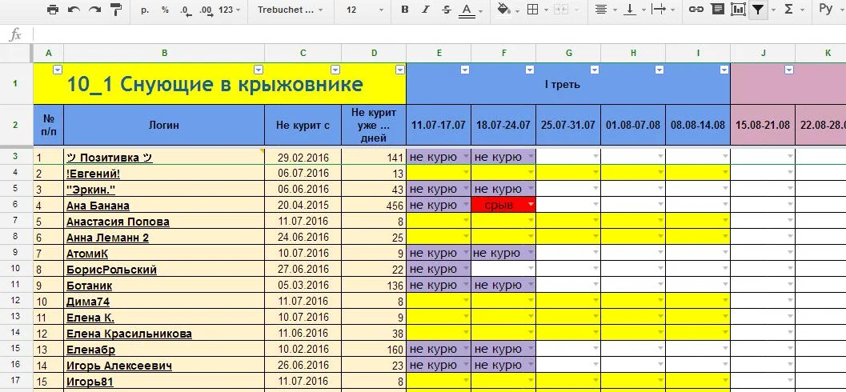The image size is (846, 392).
Task: Insert a comment
Action: click(x=717, y=9)
